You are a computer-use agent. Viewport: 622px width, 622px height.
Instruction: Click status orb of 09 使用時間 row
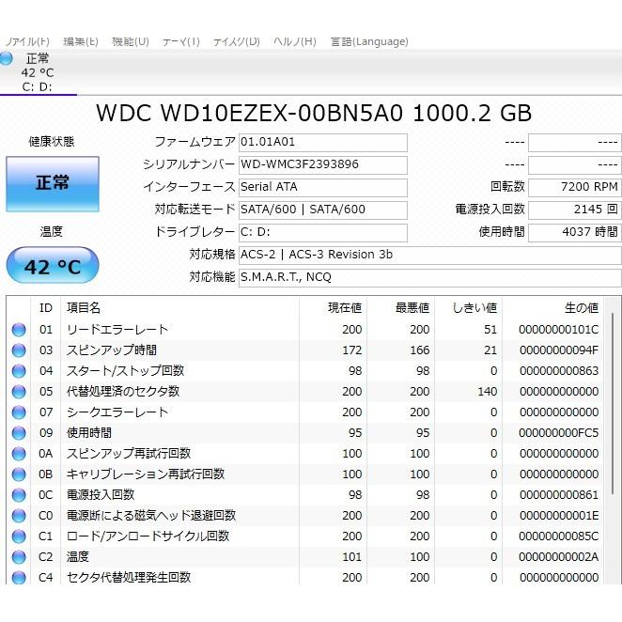point(19,433)
